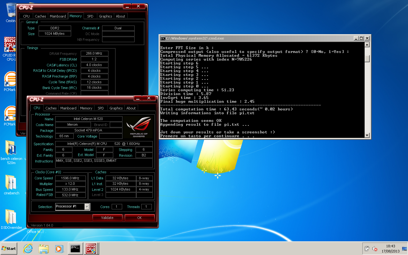Click the Technology field 65 nm
This screenshot has height=255, width=408.
(x=64, y=136)
